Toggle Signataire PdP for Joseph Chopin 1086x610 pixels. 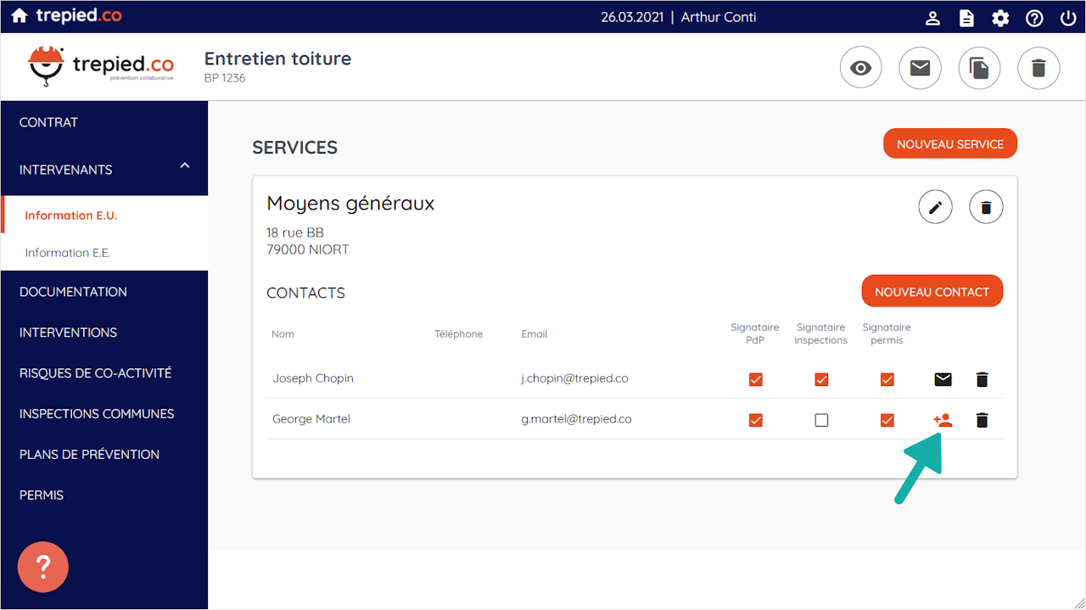[756, 379]
